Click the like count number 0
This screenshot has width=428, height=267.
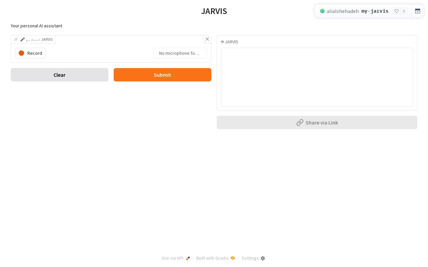tap(404, 11)
